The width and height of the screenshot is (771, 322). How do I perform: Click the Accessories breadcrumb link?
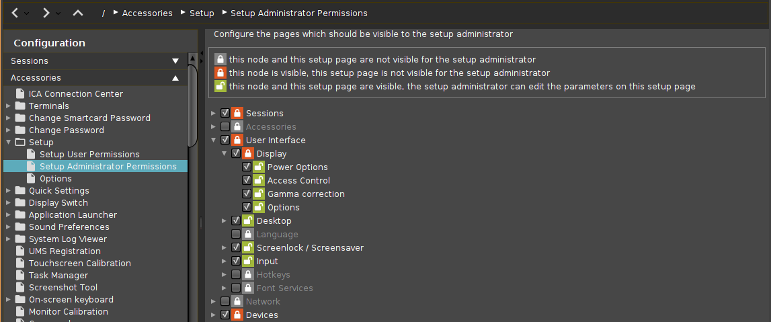click(x=147, y=13)
